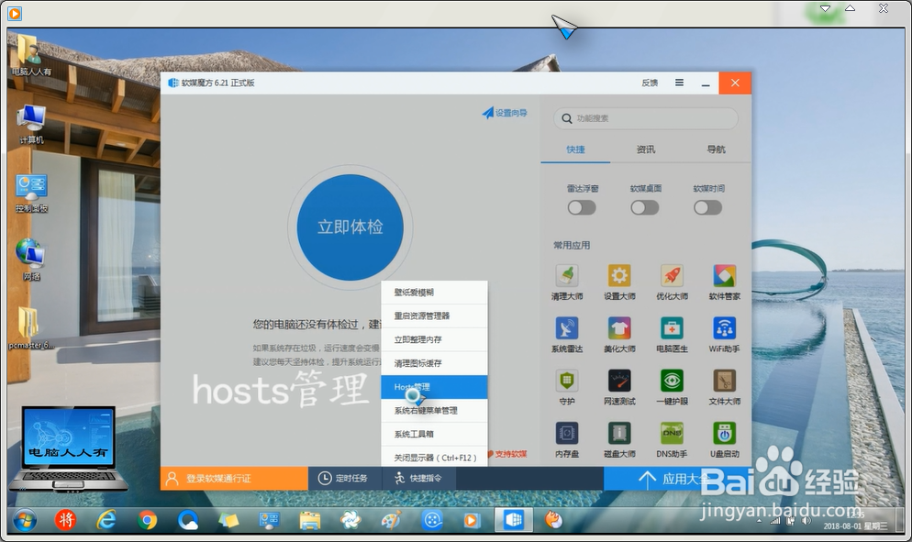This screenshot has height=542, width=912.
Task: Choose 关闭显示器 (Ctrl+F12) menu item
Action: (434, 458)
